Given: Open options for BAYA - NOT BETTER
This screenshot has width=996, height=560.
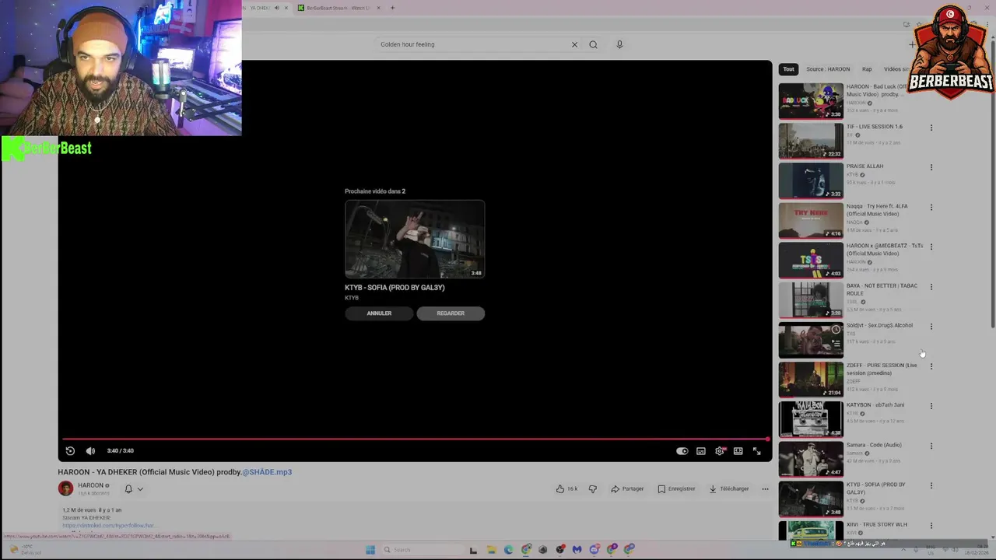Looking at the screenshot, I should click(931, 287).
